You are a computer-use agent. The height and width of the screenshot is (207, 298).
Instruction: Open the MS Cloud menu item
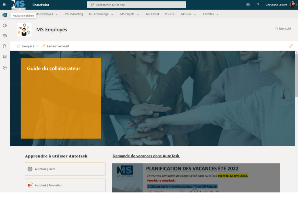click(x=152, y=14)
